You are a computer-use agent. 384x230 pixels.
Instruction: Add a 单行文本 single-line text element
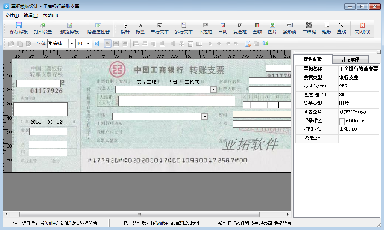tap(159, 28)
